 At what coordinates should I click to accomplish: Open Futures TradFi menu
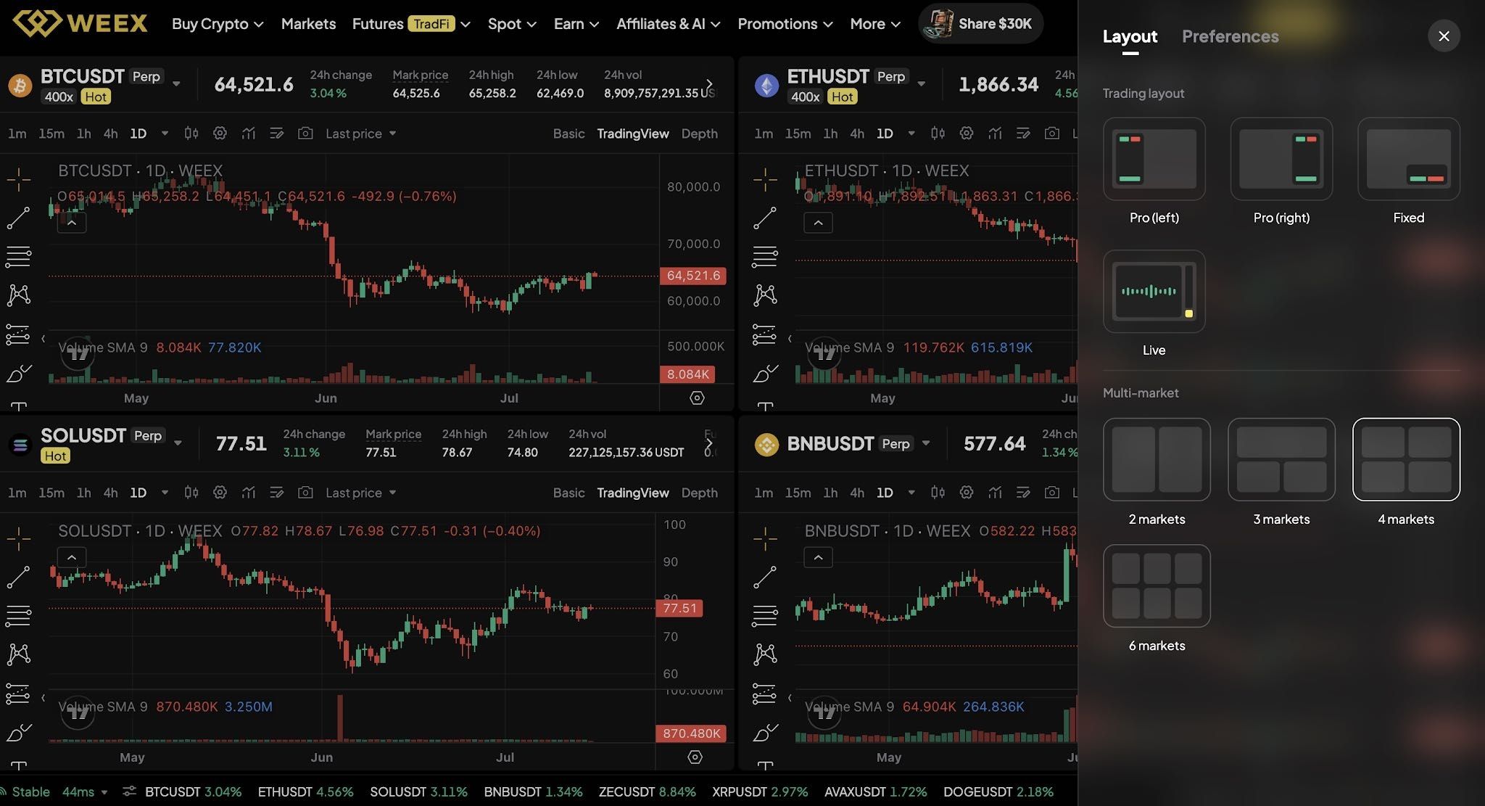pos(411,24)
